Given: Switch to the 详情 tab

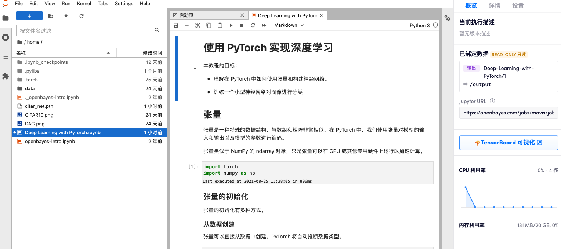Looking at the screenshot, I should click(495, 6).
